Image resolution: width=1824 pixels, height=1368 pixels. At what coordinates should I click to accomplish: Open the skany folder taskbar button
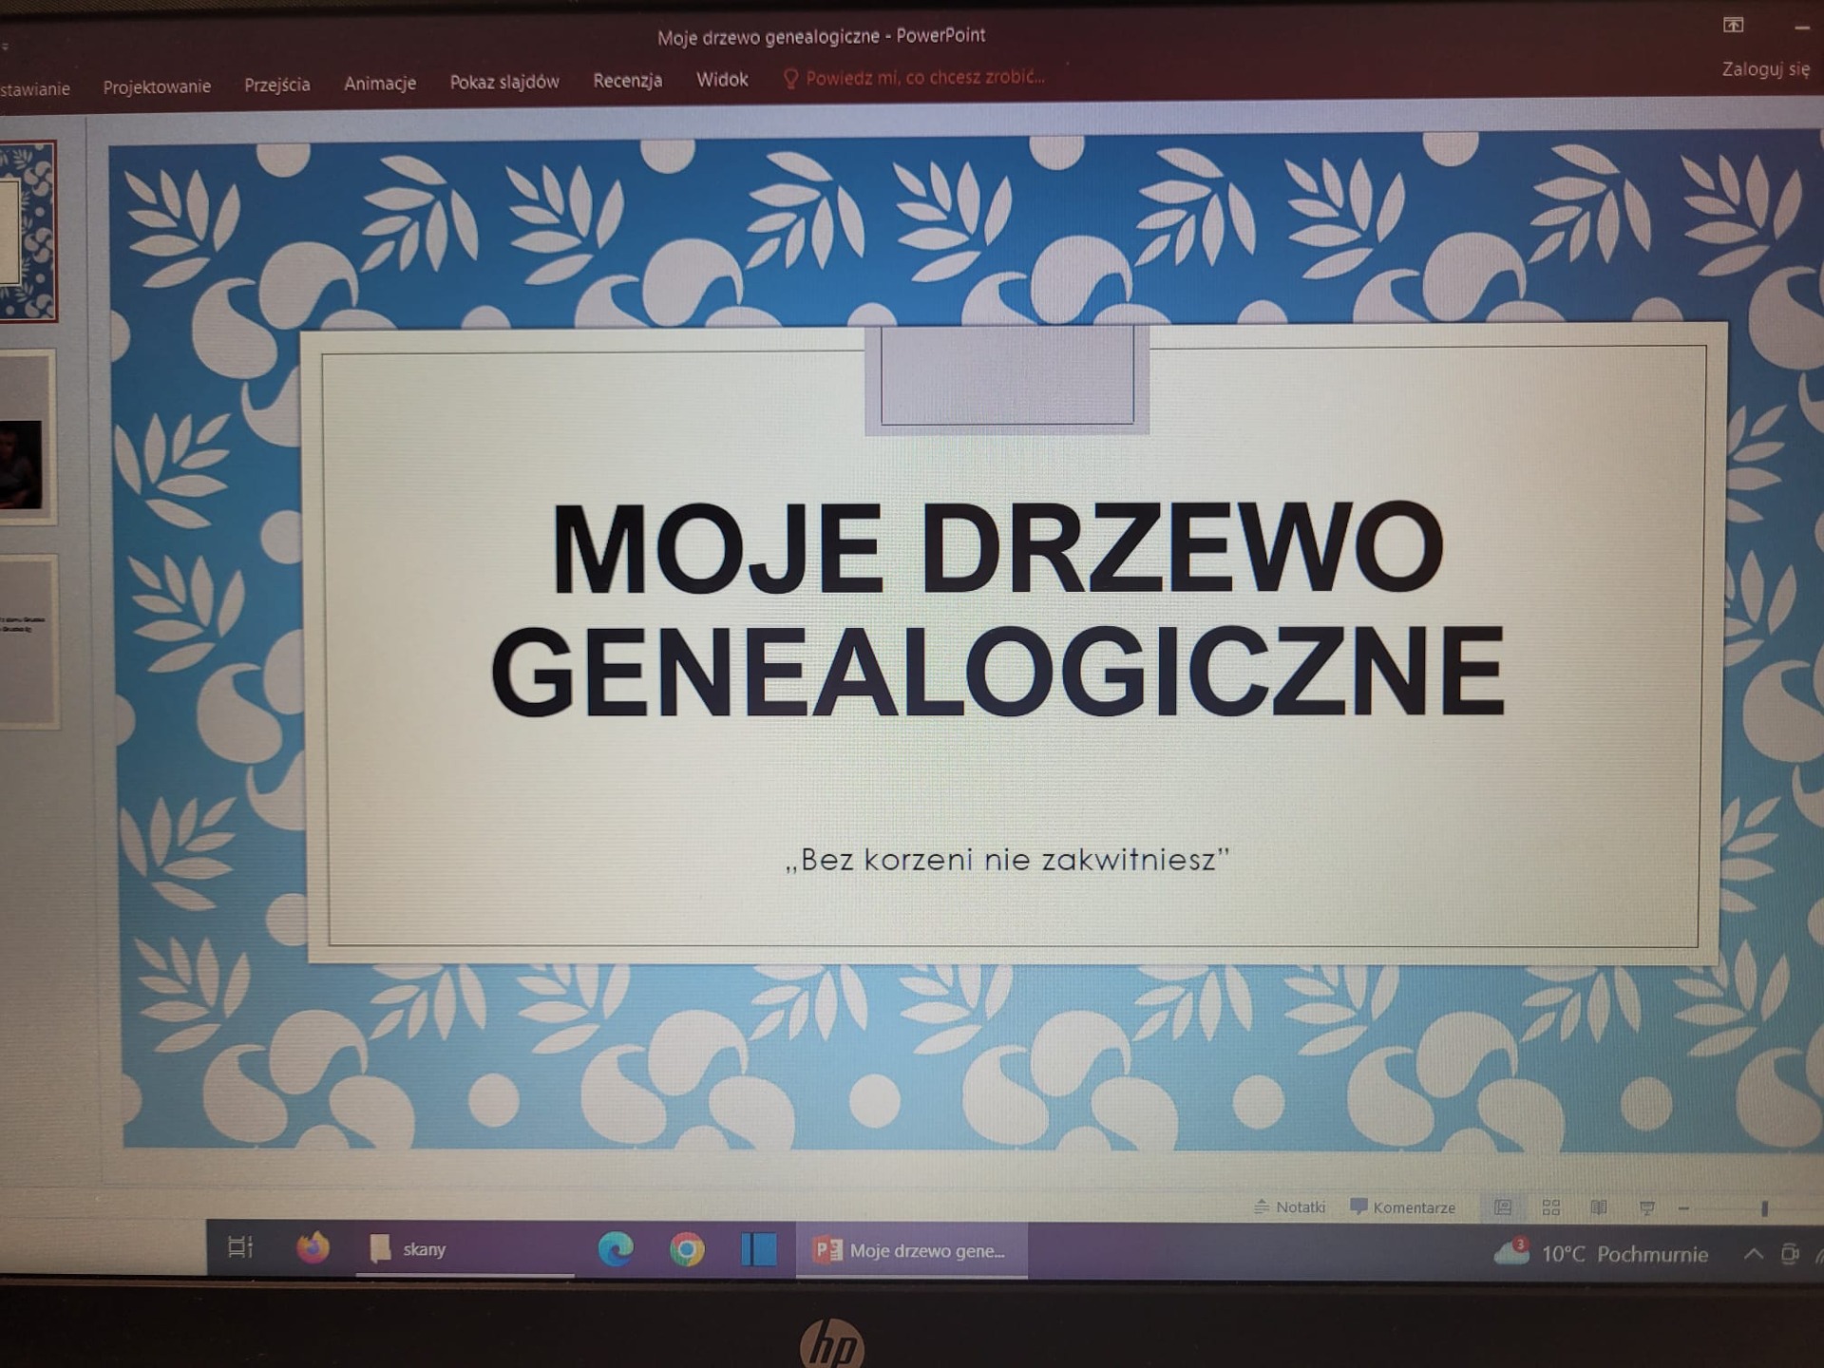pyautogui.click(x=423, y=1249)
